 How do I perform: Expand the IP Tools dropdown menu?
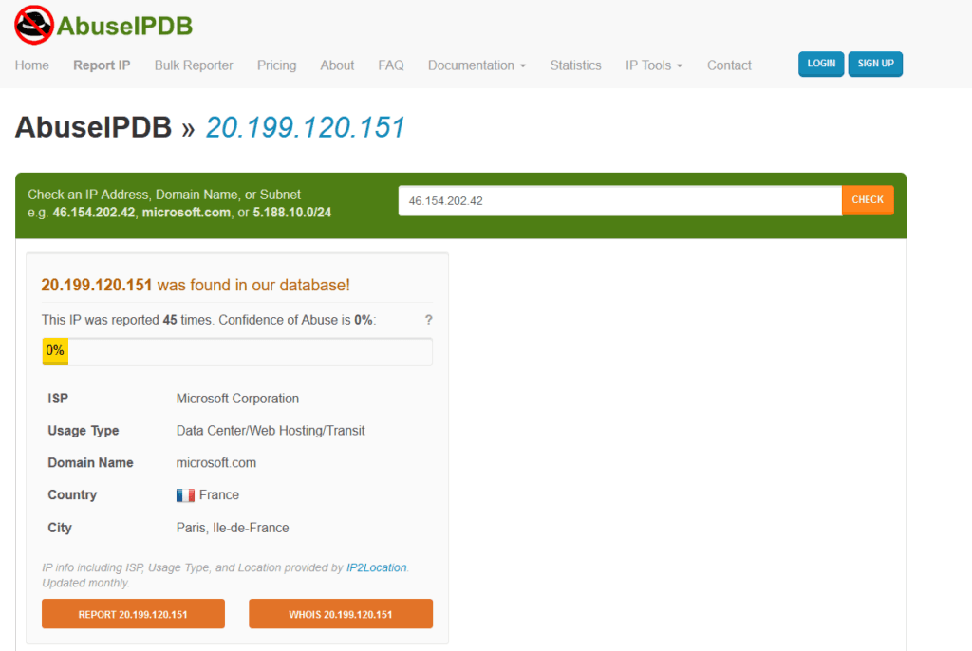pos(654,65)
